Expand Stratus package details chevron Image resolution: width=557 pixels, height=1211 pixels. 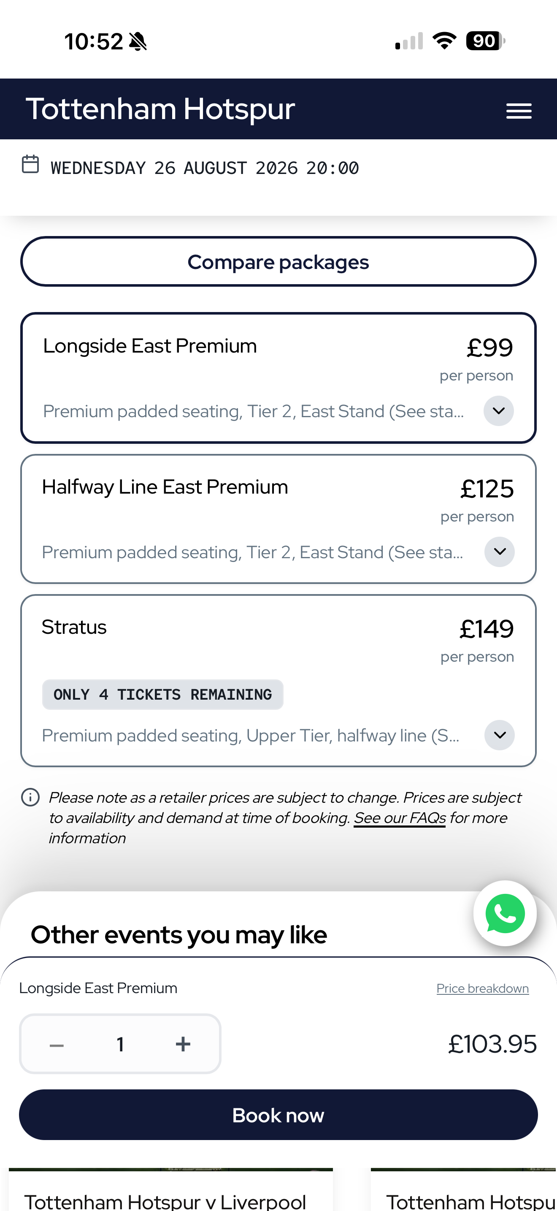click(500, 735)
